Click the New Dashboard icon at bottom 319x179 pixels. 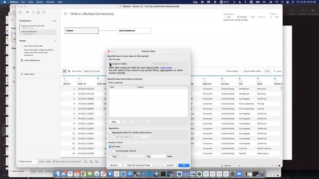coord(91,162)
